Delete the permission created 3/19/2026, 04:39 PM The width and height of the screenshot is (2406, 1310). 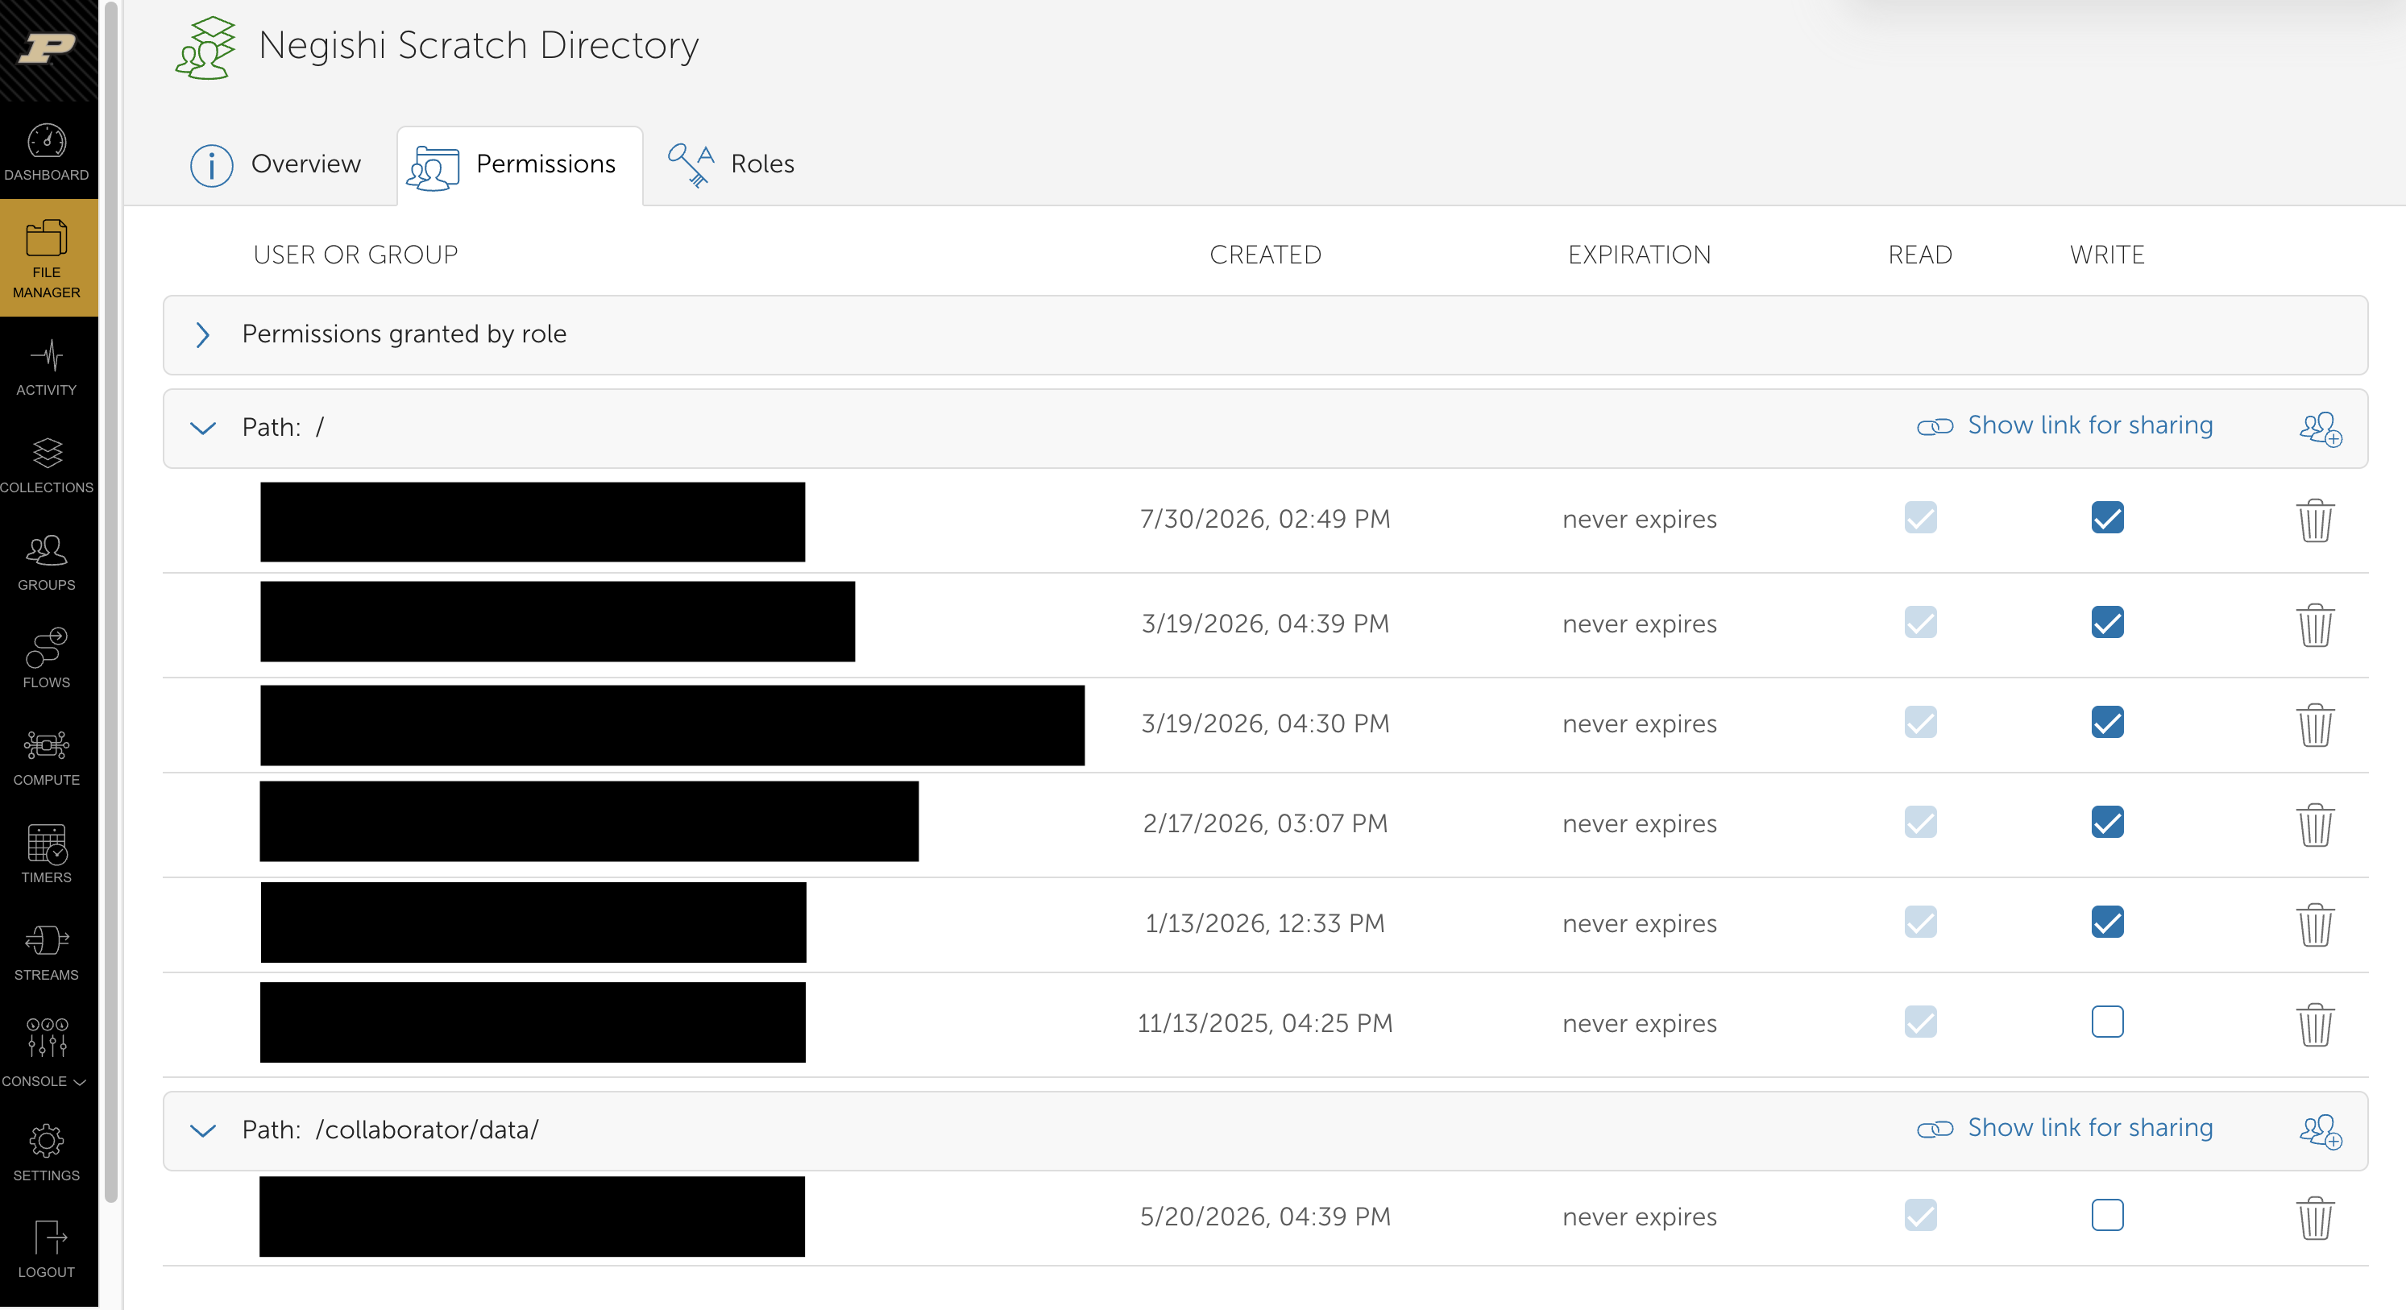pos(2316,624)
